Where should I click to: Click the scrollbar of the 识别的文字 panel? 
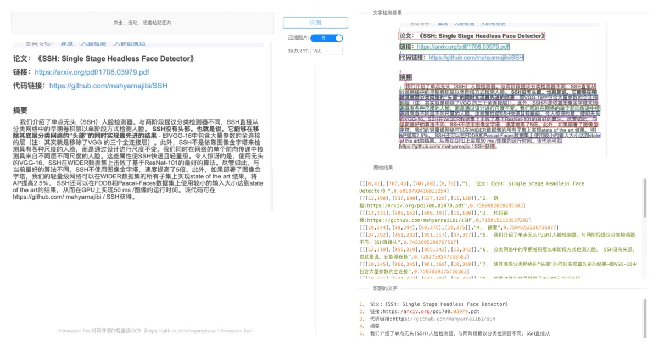(646, 317)
